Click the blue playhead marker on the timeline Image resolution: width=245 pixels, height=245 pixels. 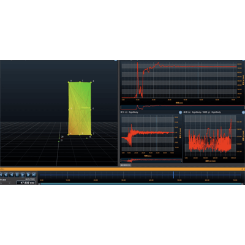(173, 175)
